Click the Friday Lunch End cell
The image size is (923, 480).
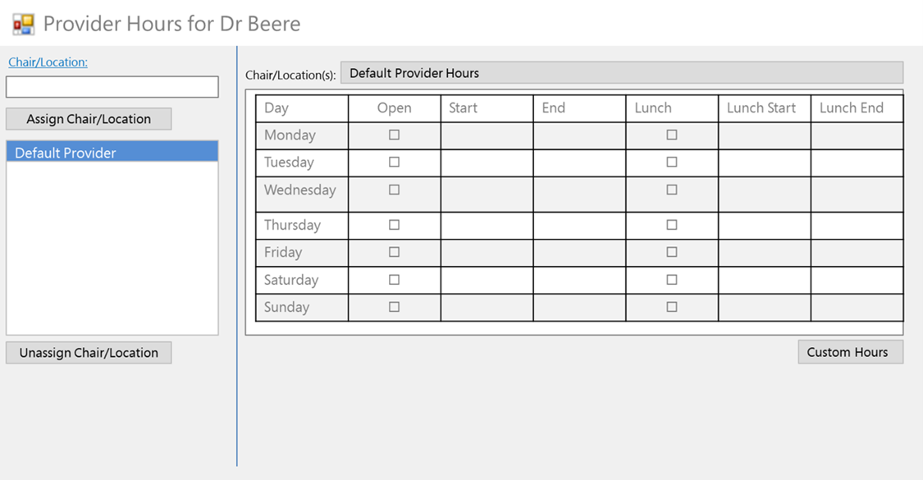857,252
